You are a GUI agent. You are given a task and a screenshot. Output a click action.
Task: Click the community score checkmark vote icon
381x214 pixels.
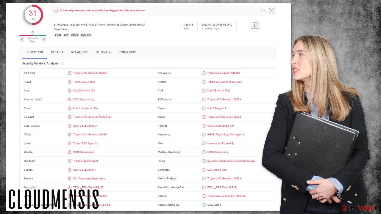click(x=44, y=39)
